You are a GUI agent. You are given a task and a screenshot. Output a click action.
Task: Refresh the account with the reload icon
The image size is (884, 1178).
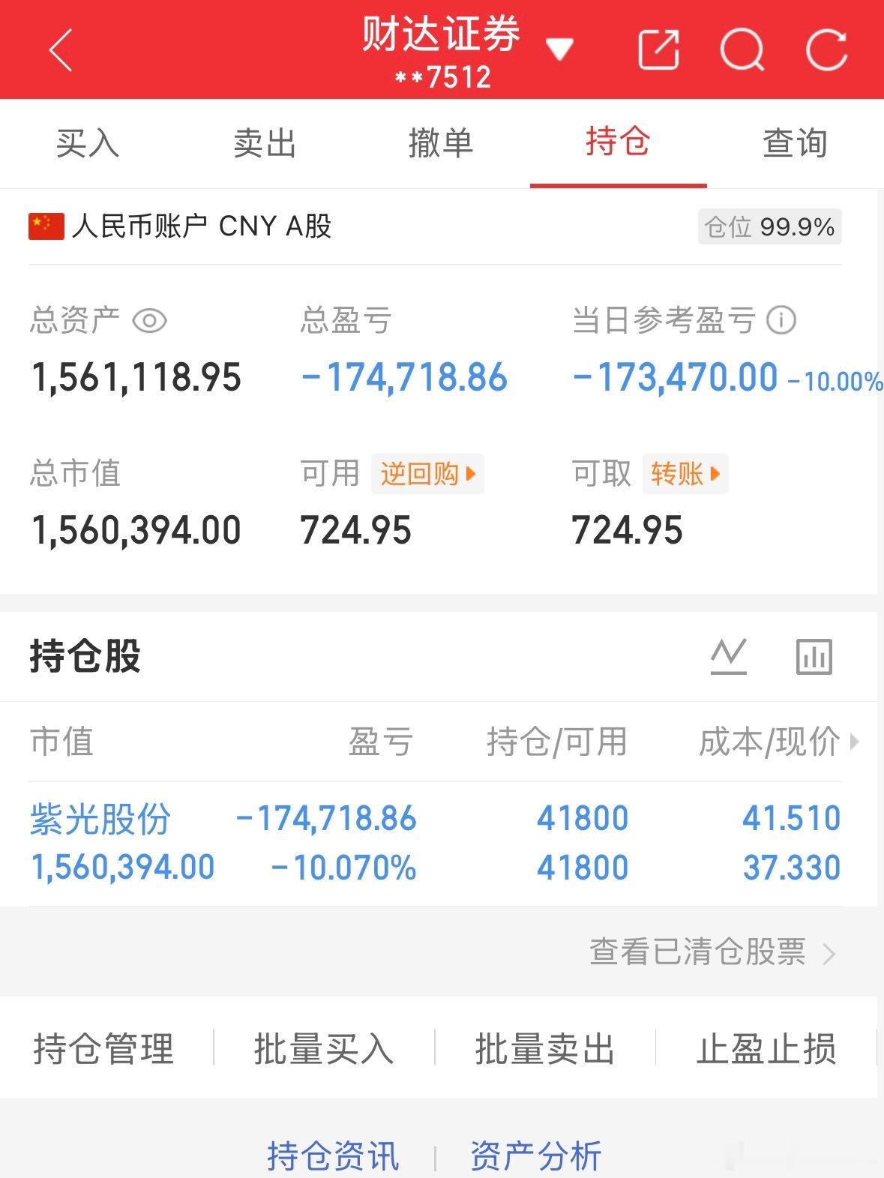click(x=826, y=50)
